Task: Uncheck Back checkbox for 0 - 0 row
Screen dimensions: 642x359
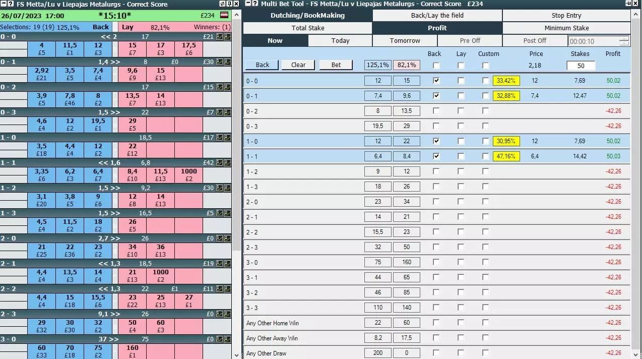Action: tap(436, 81)
